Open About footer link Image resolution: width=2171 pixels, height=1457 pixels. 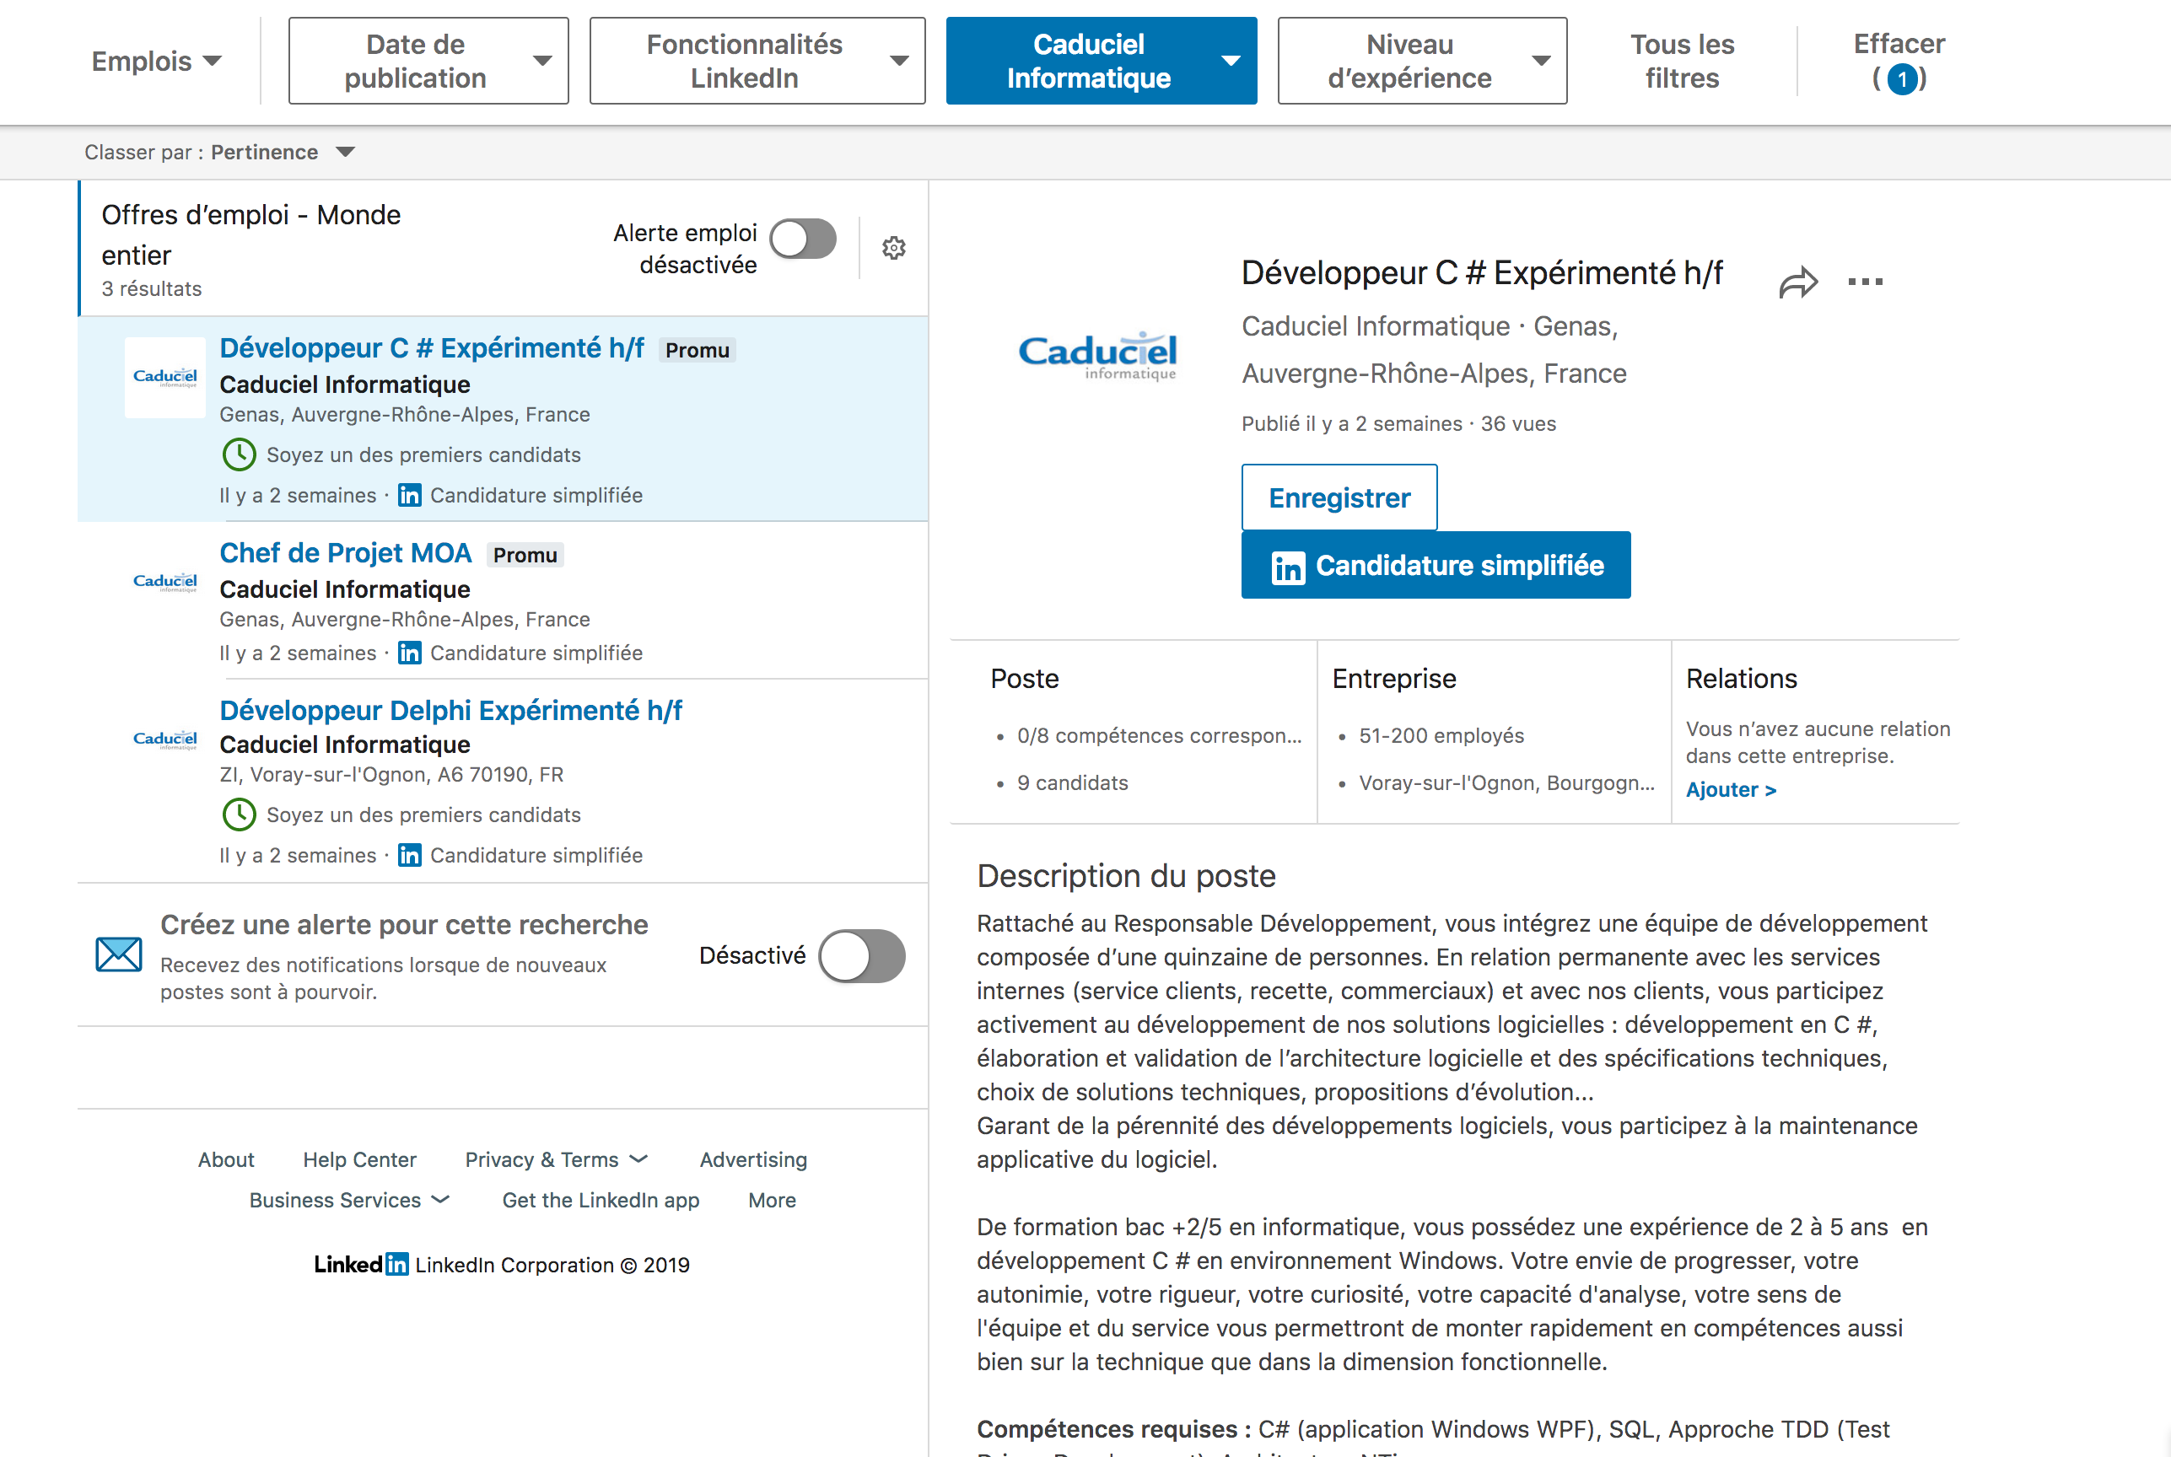[x=226, y=1159]
